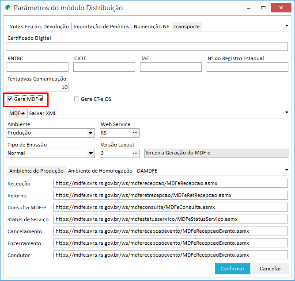Open the Importação de Pedidos tab
The height and width of the screenshot is (281, 295).
coord(102,27)
